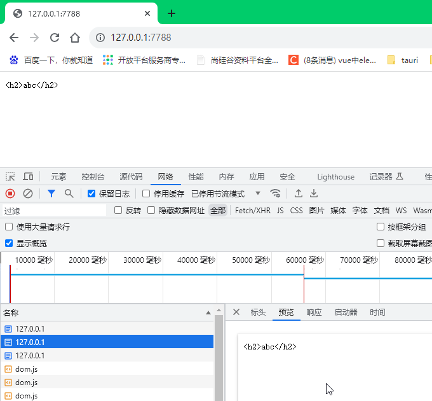Select the first dom.js request row
The width and height of the screenshot is (432, 401).
pos(107,369)
